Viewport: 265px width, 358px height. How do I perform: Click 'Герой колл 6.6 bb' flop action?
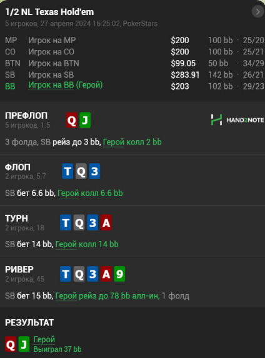(90, 193)
